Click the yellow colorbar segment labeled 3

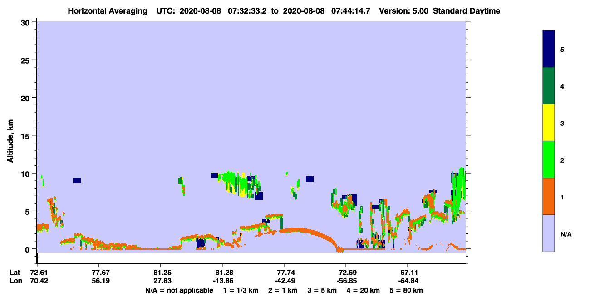[549, 123]
